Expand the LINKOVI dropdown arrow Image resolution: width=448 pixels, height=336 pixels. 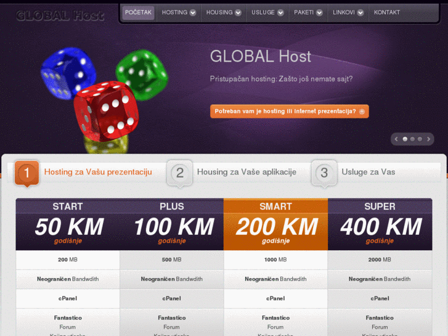tap(360, 13)
